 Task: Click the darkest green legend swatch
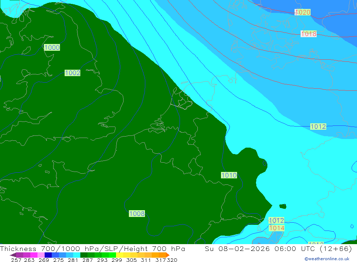tap(84, 255)
